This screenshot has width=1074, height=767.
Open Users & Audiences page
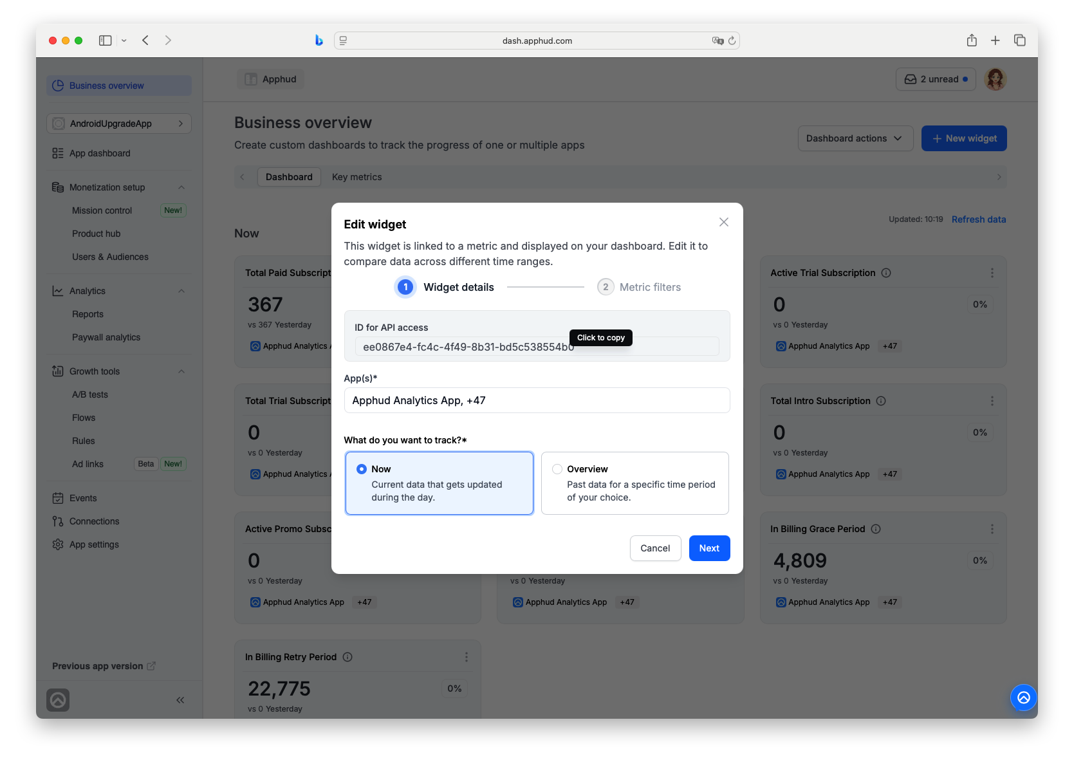pyautogui.click(x=110, y=257)
